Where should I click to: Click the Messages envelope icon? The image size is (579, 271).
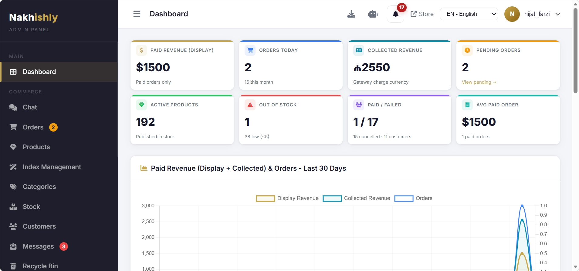[13, 246]
